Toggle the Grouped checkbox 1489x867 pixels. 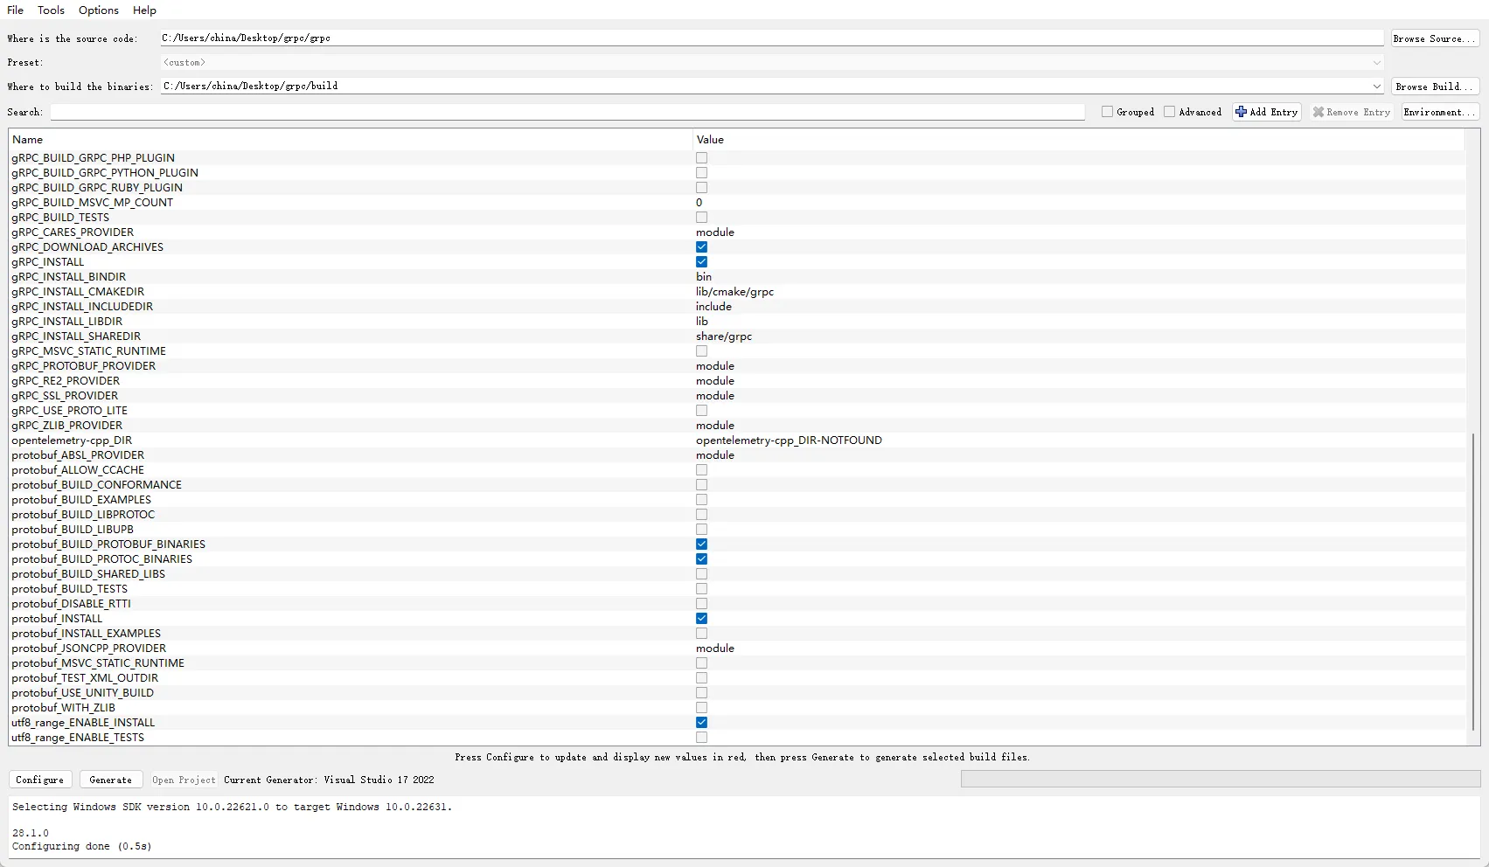(x=1107, y=112)
